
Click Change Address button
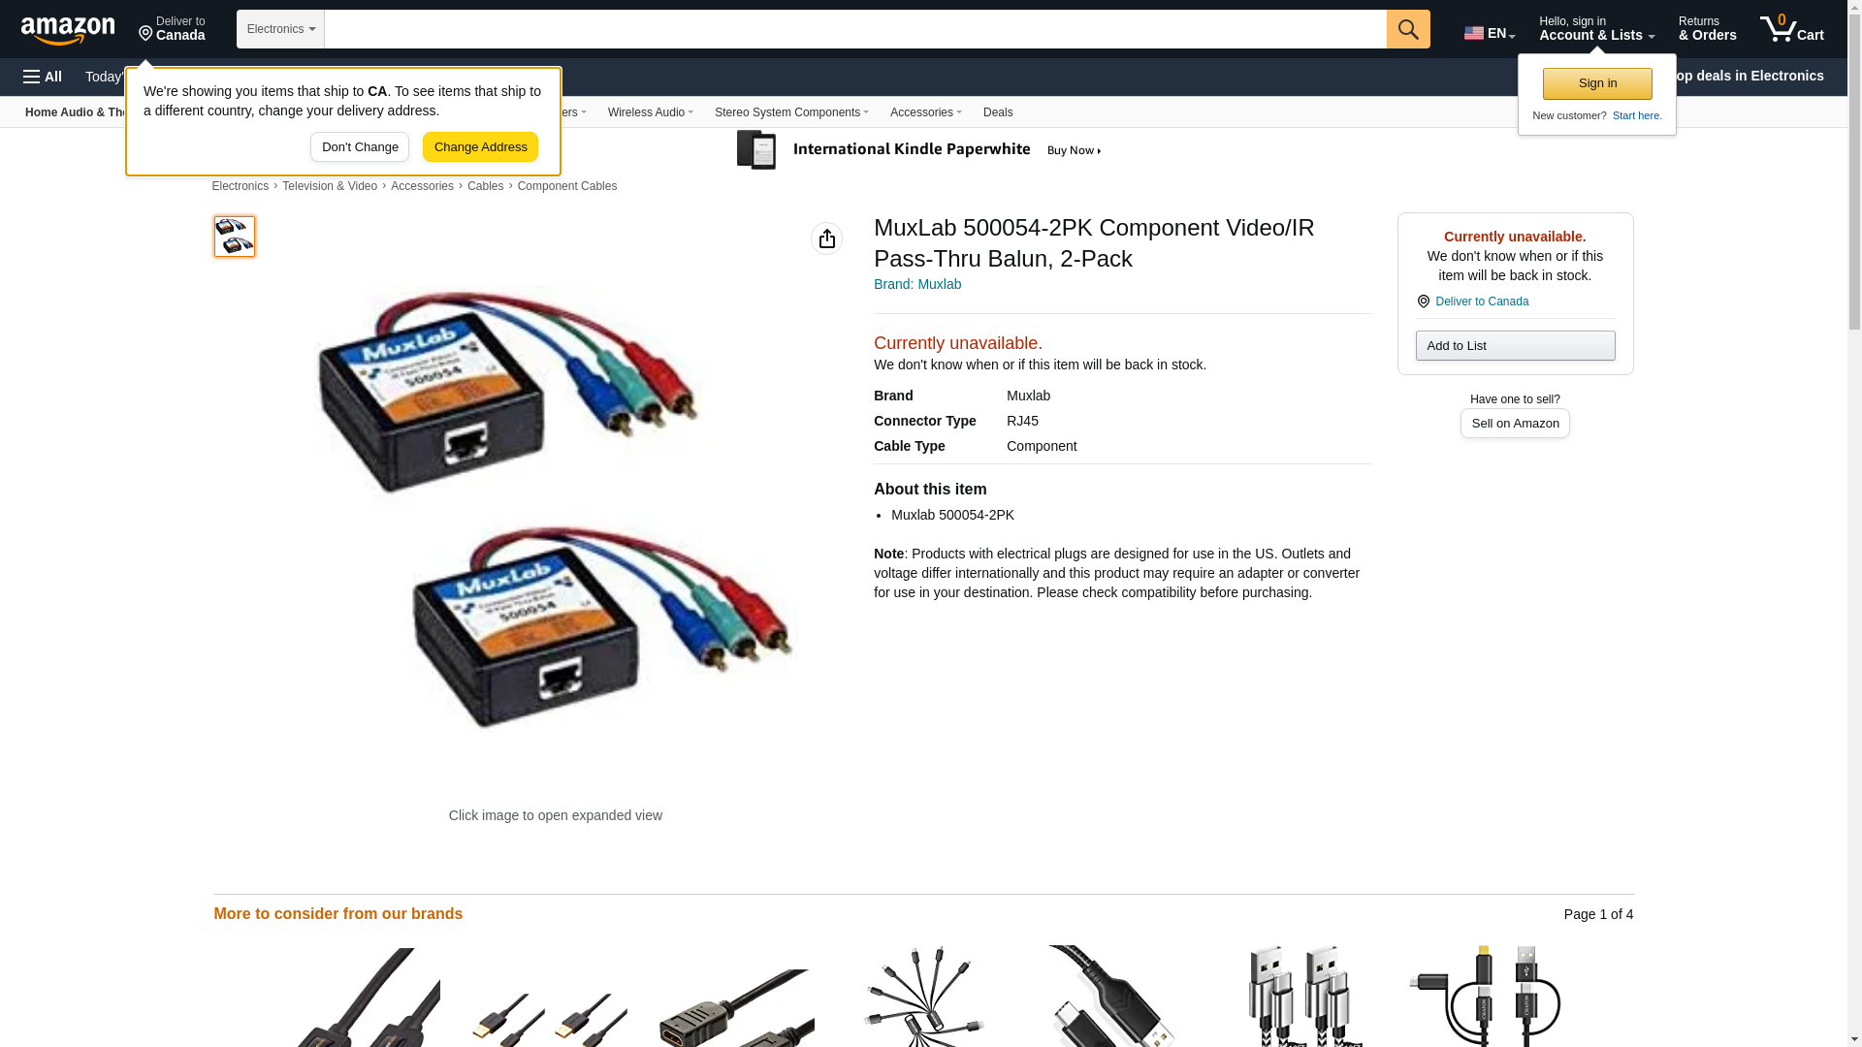pos(480,147)
